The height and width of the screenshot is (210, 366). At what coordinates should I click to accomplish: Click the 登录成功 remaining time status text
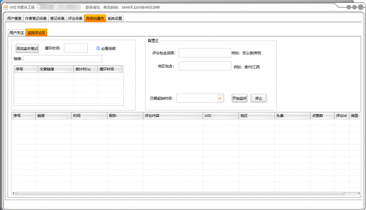[x=123, y=7]
